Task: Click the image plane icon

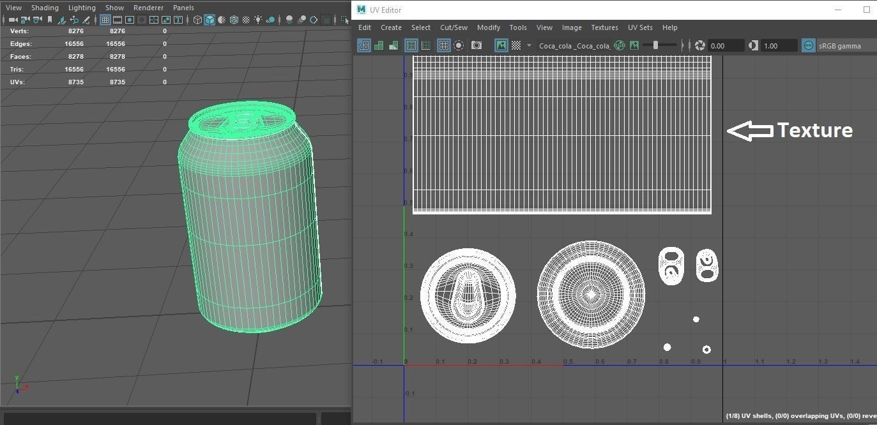Action: [61, 20]
